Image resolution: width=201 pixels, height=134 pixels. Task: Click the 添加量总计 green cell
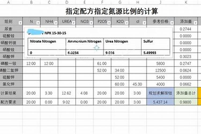point(185,93)
